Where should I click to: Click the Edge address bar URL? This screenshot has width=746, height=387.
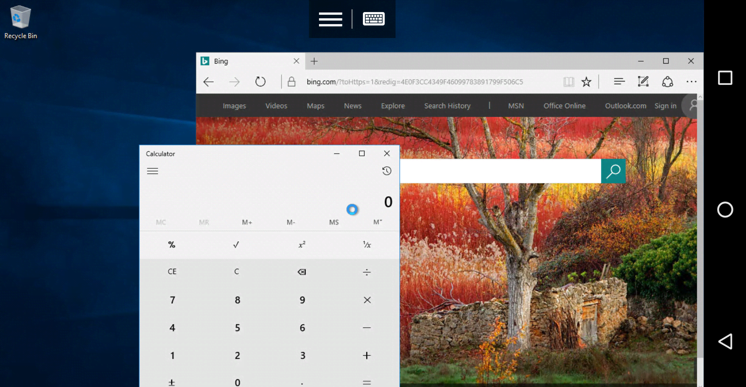(x=415, y=82)
